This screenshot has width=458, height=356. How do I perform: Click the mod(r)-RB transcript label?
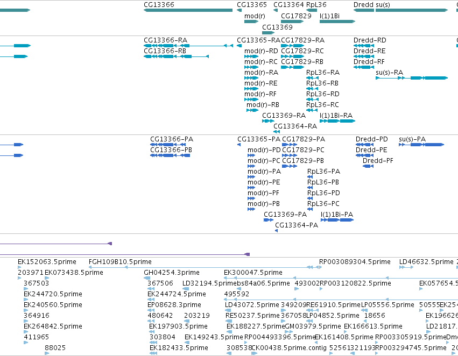coord(263,105)
